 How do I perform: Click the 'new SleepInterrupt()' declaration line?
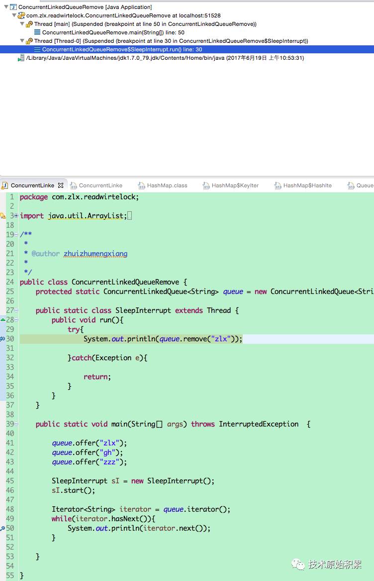click(133, 481)
